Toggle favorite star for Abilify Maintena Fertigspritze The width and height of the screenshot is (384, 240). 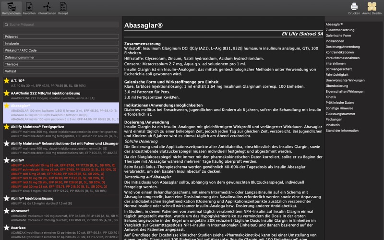7,127
